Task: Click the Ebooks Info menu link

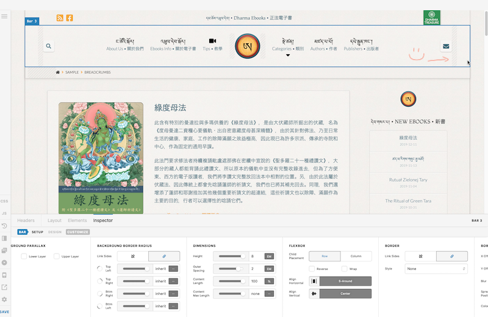Action: pos(173,46)
